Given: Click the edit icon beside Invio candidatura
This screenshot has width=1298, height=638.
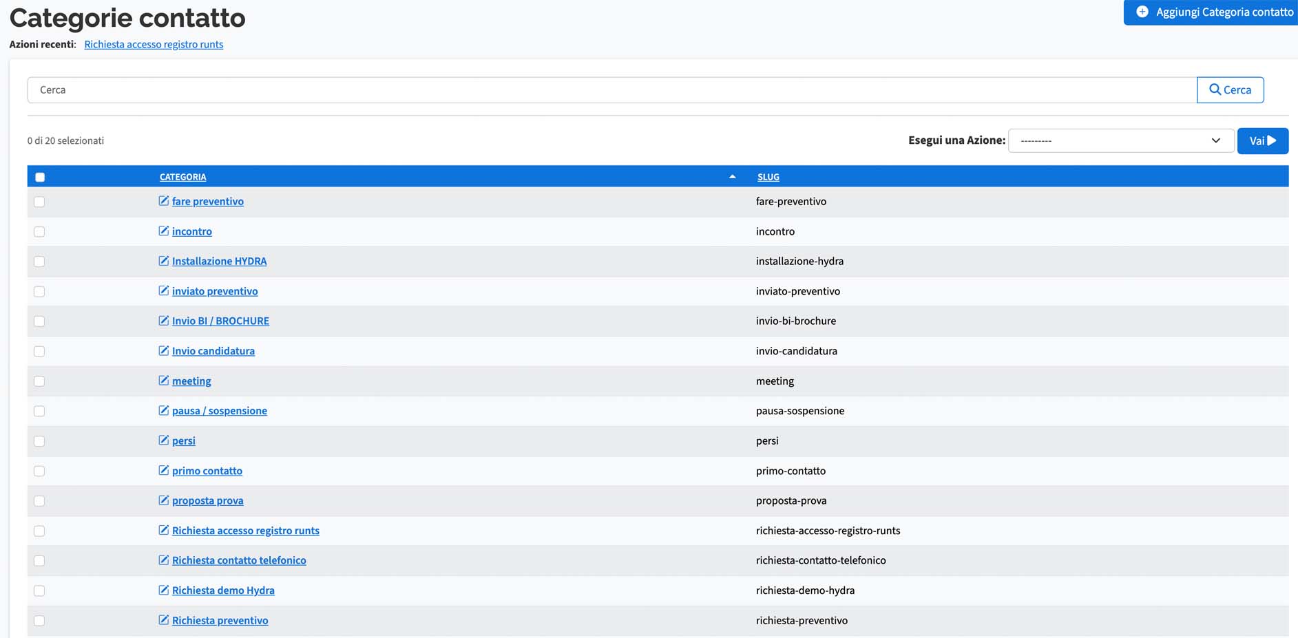Looking at the screenshot, I should (163, 350).
